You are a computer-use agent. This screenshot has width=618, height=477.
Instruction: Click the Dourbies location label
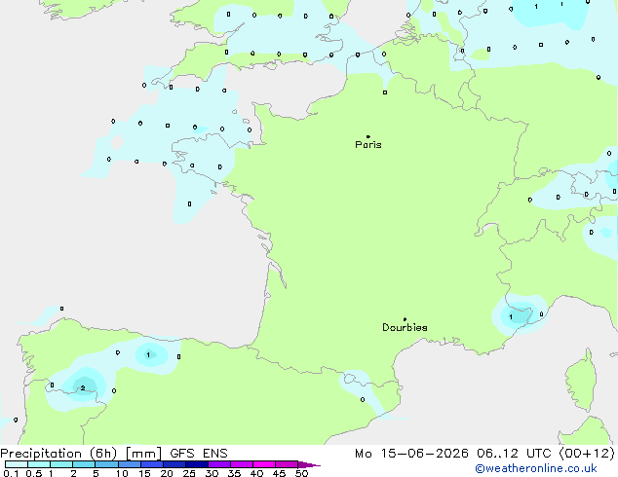tap(405, 327)
